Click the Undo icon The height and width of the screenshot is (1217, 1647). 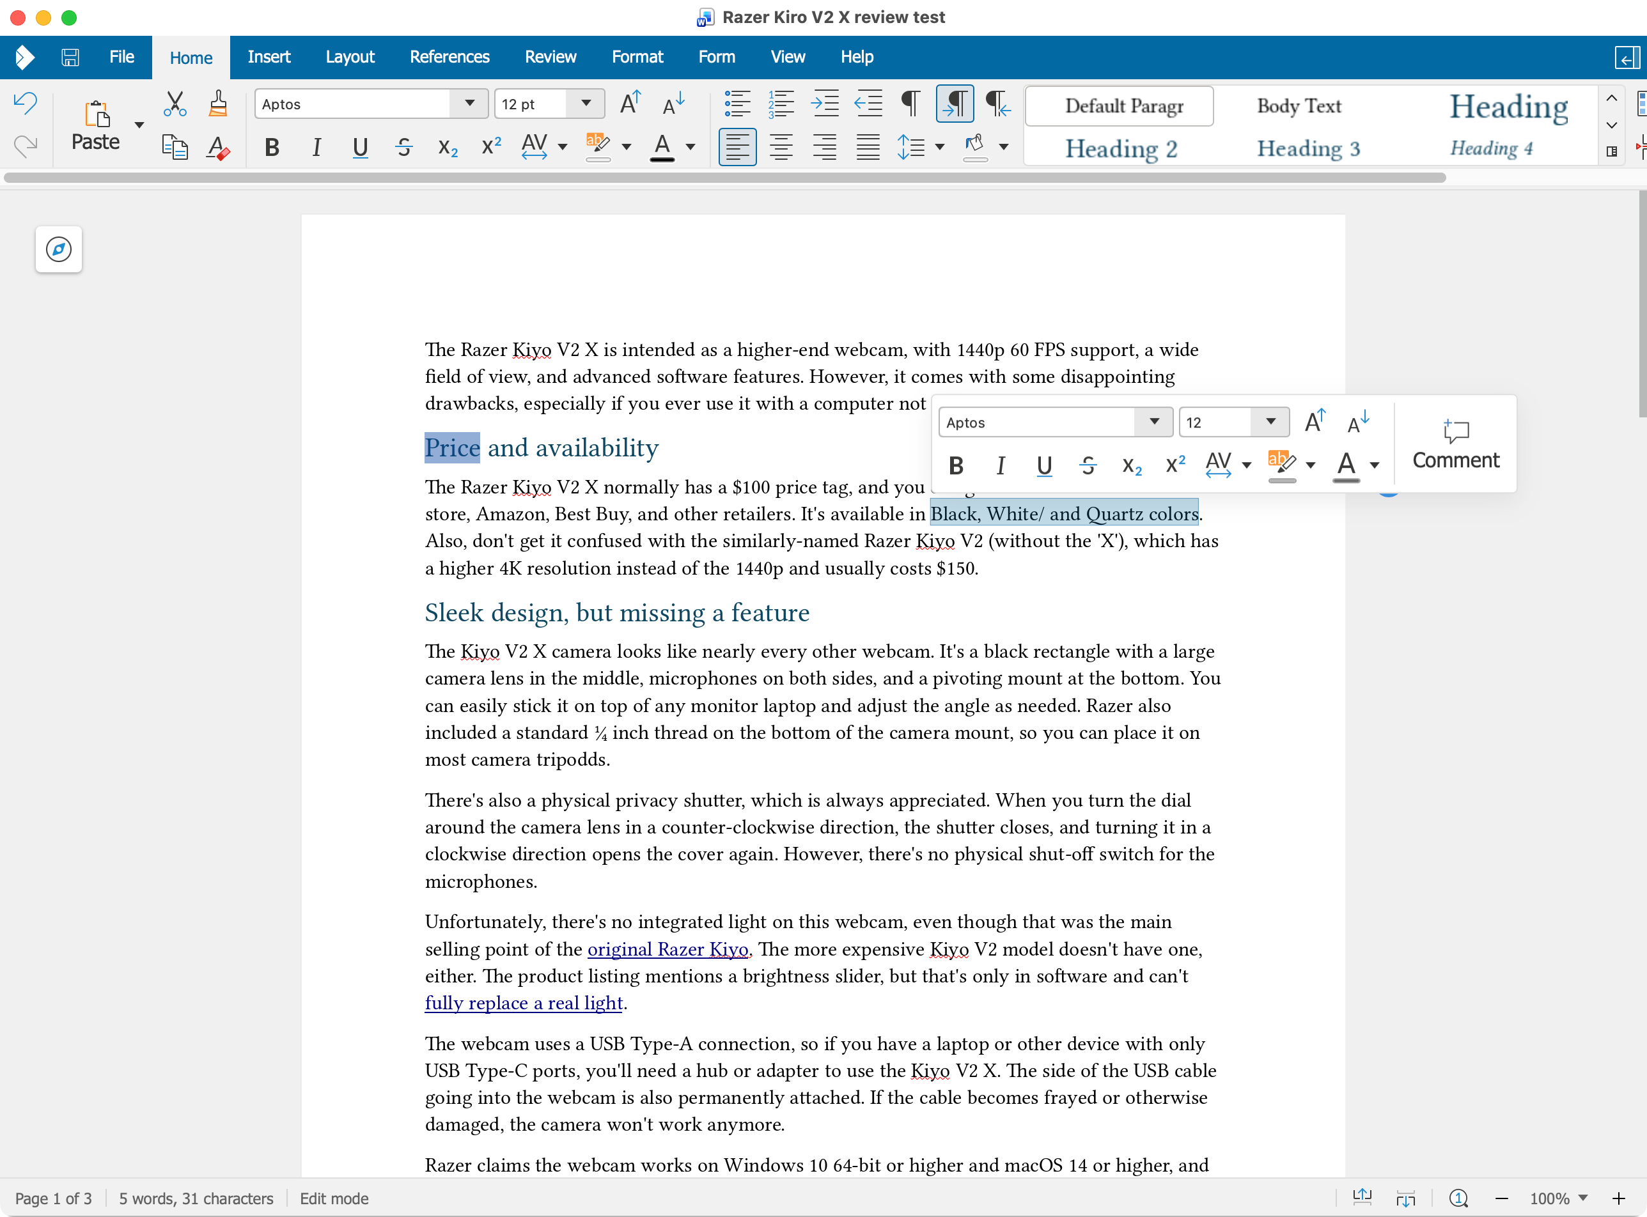(24, 104)
